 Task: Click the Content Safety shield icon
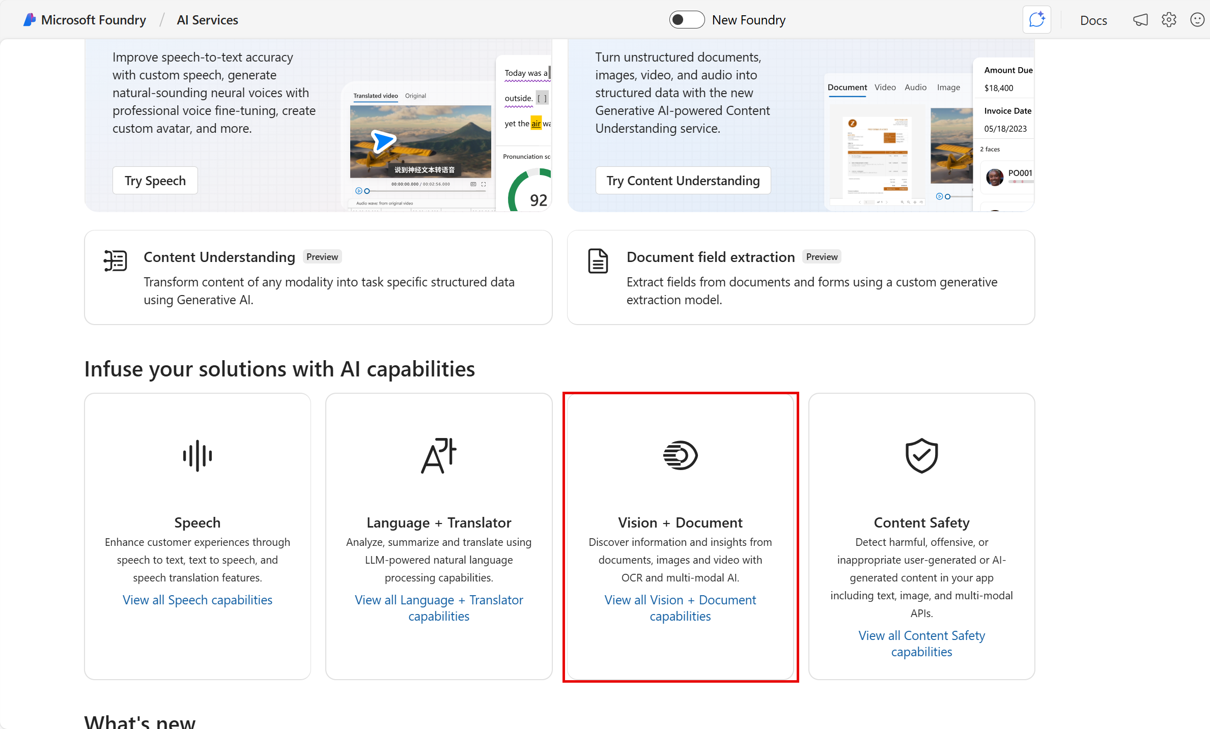coord(921,455)
